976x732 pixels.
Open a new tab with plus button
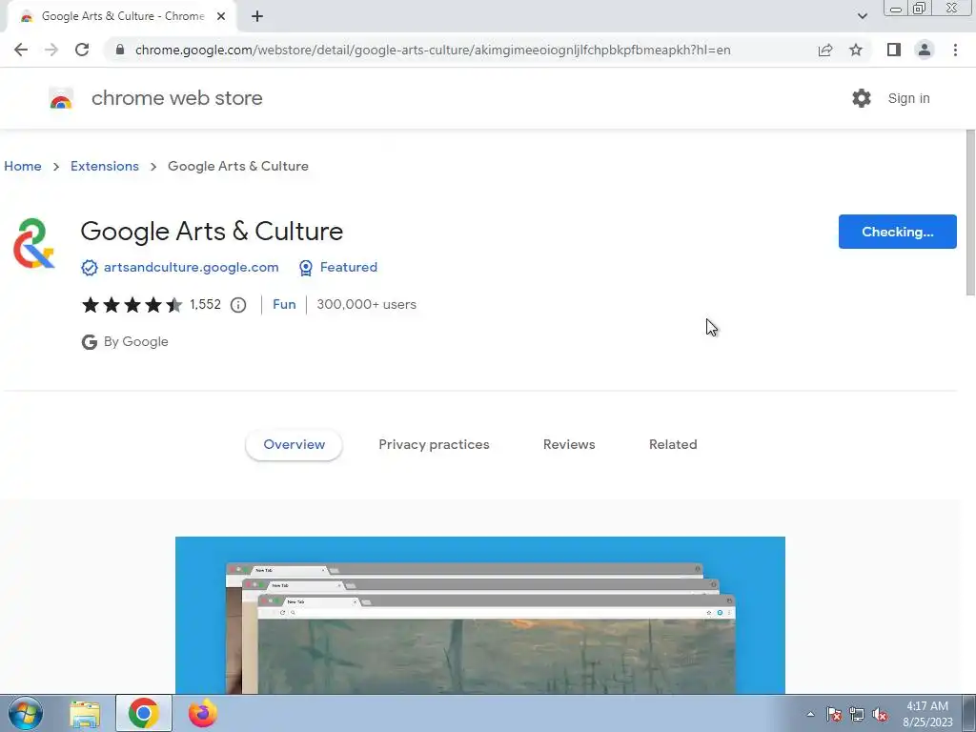click(257, 16)
